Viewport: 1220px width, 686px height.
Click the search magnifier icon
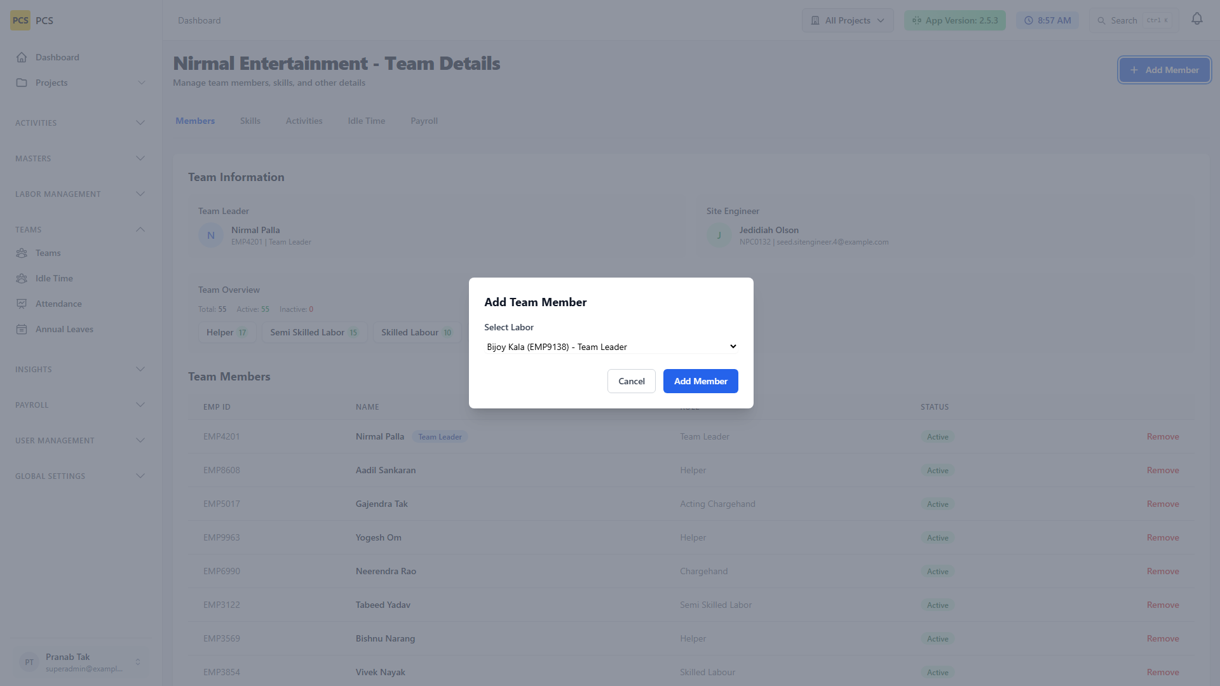(x=1102, y=20)
